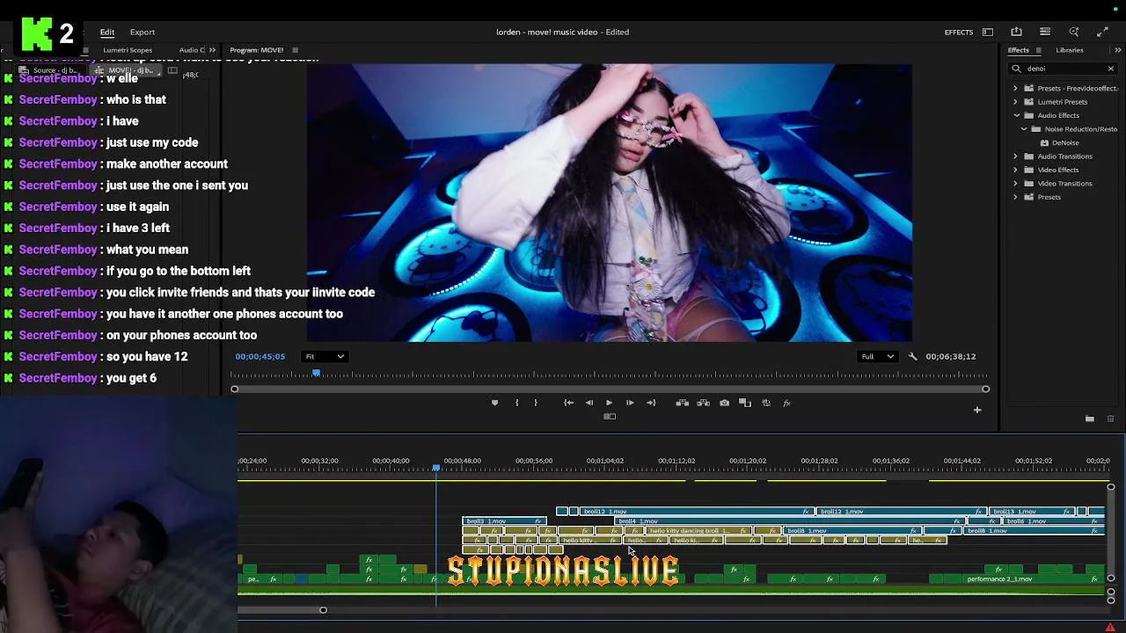Clear the denoi search text

pyautogui.click(x=1110, y=69)
